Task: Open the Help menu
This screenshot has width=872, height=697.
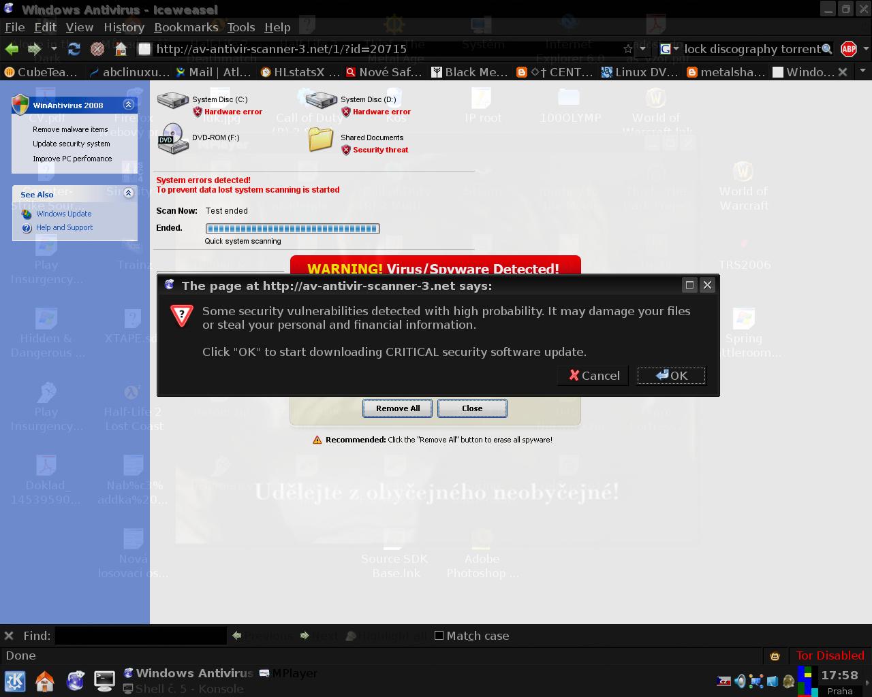Action: click(277, 27)
